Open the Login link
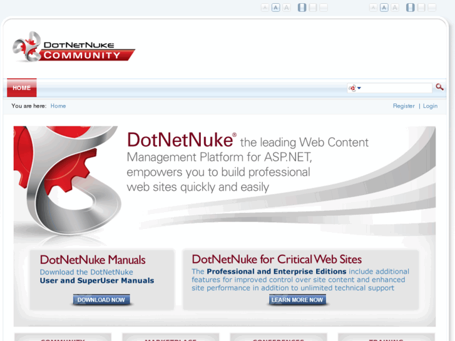The image size is (455, 341). (430, 106)
